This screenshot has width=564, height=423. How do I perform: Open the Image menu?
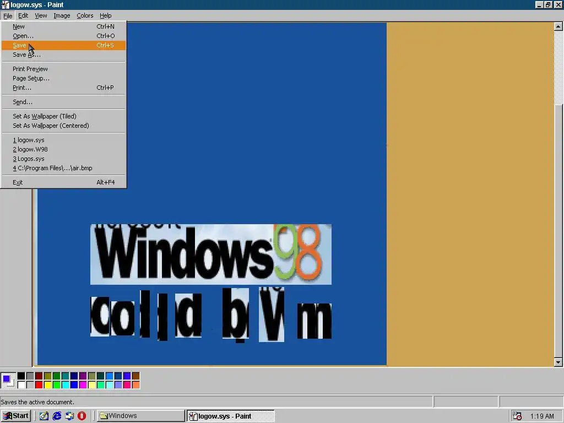[62, 15]
